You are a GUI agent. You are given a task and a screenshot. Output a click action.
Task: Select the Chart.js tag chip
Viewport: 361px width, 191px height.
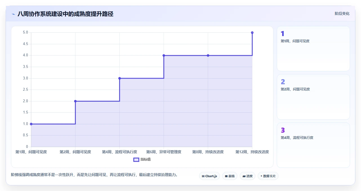209,176
